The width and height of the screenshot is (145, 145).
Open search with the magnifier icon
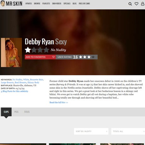[x=130, y=4]
